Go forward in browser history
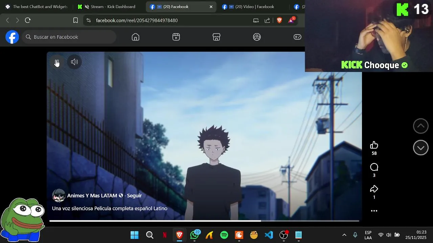 click(17, 21)
